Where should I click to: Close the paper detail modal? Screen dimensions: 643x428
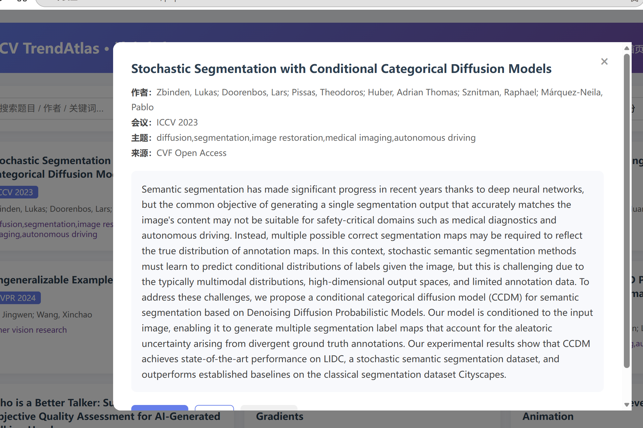click(x=604, y=62)
